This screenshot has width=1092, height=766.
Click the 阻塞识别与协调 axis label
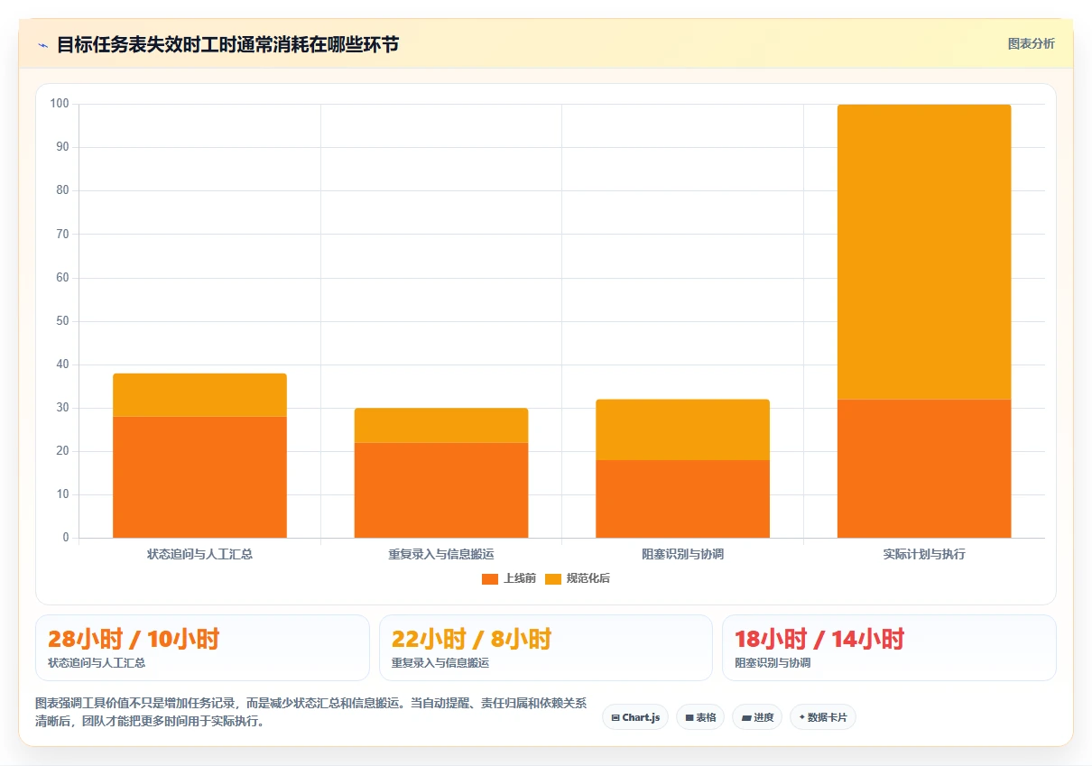pyautogui.click(x=682, y=554)
